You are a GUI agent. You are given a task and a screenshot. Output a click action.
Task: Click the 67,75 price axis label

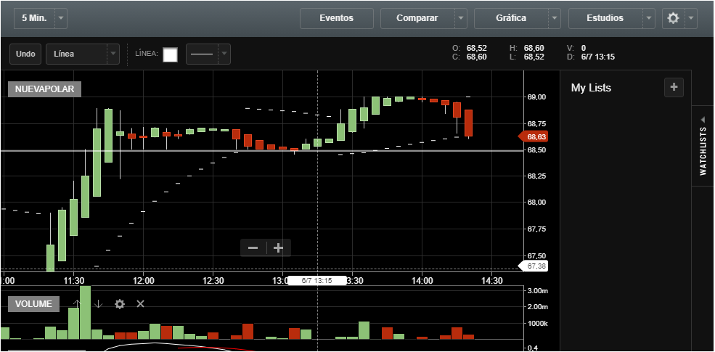pos(536,229)
